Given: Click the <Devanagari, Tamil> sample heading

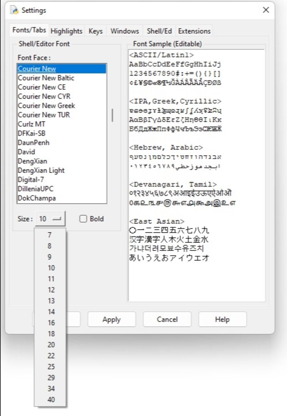Looking at the screenshot, I should pos(173,185).
